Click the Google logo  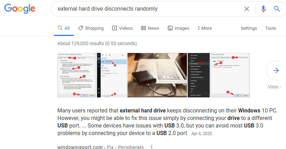pyautogui.click(x=20, y=9)
